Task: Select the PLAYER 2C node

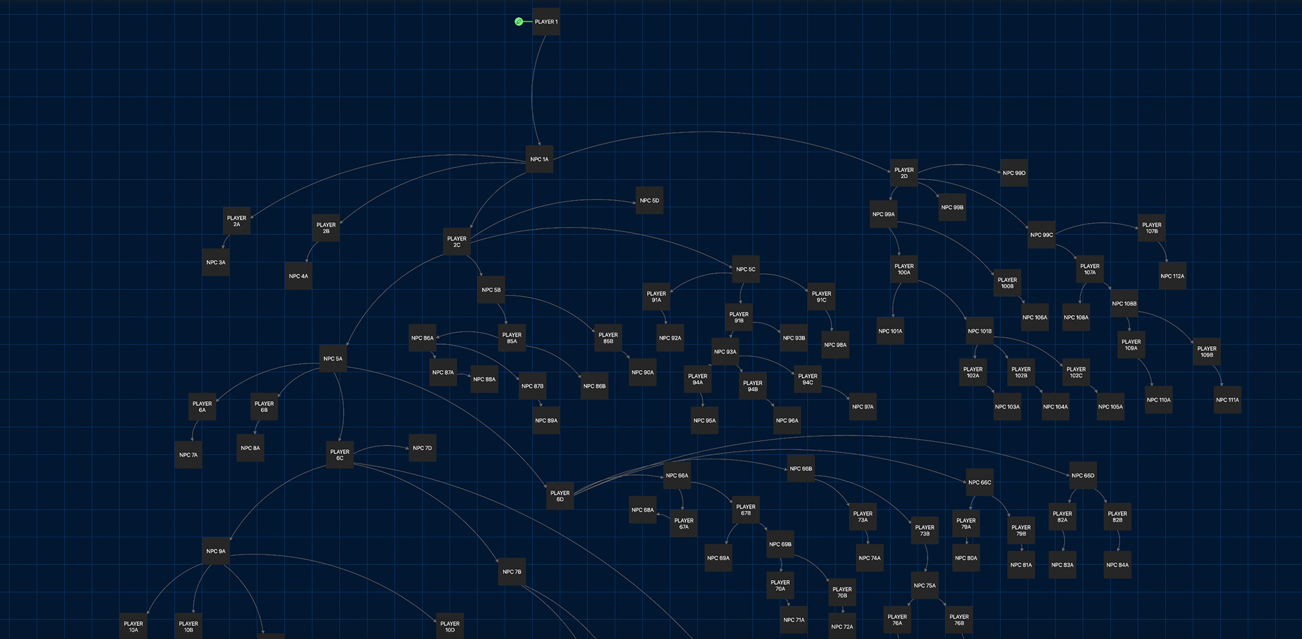Action: [x=457, y=242]
